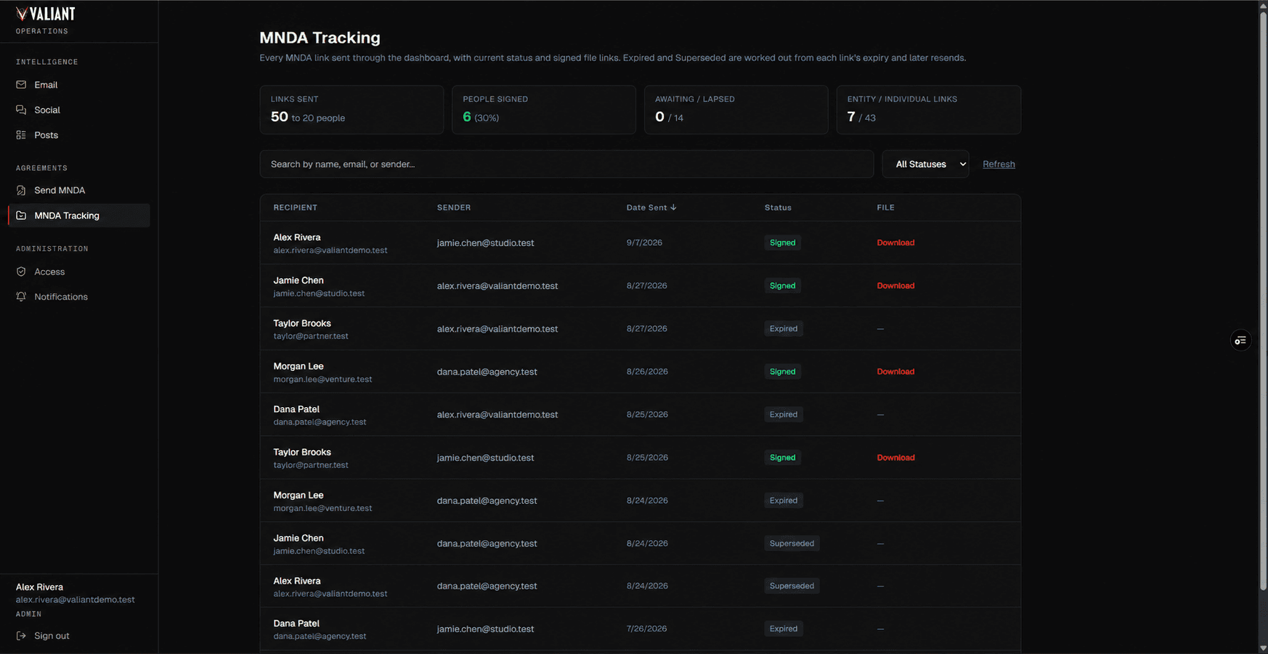1268x654 pixels.
Task: Click the FILE column header
Action: [885, 208]
